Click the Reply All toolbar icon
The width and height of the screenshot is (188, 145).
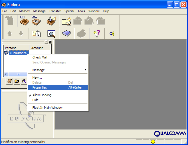click(x=89, y=21)
